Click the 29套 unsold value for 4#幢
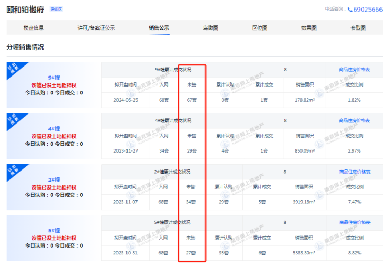 click(192, 150)
